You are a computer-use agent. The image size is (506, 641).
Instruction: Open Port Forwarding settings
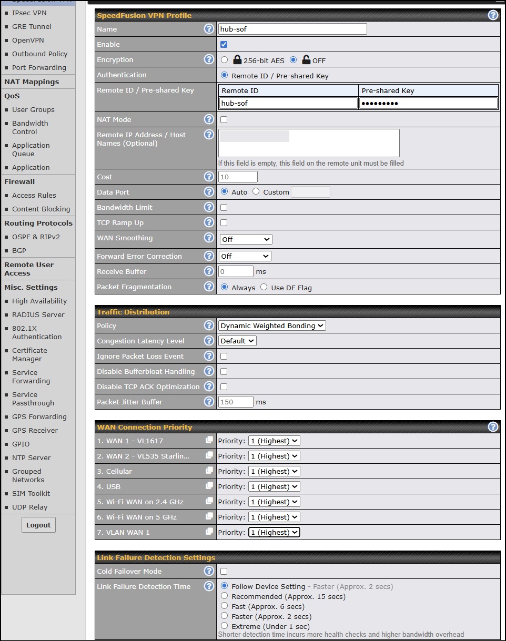39,67
